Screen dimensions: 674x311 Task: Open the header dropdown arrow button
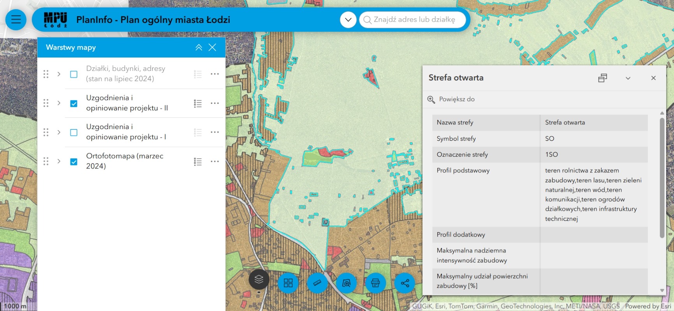pyautogui.click(x=348, y=19)
